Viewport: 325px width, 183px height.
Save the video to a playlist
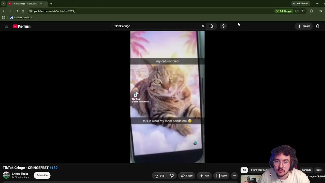tap(221, 176)
